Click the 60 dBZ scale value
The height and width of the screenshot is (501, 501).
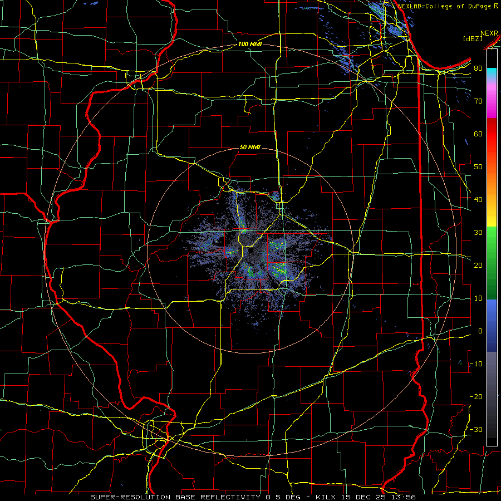[478, 134]
